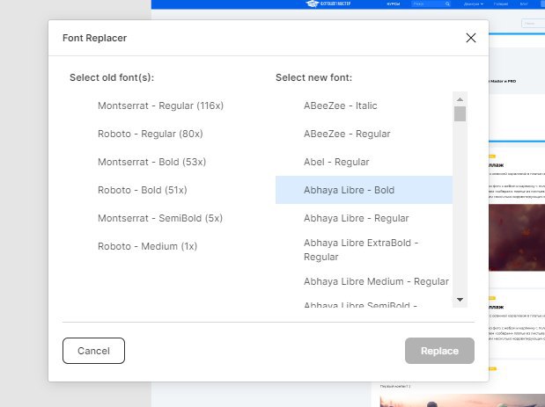Screen dimensions: 545x407
Task: Close the Font Replacer dialog
Action: (x=471, y=38)
